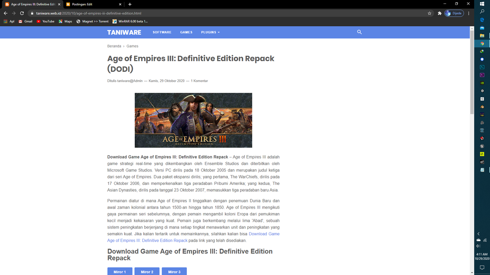490x275 pixels.
Task: Open the GAMES menu item
Action: click(186, 32)
